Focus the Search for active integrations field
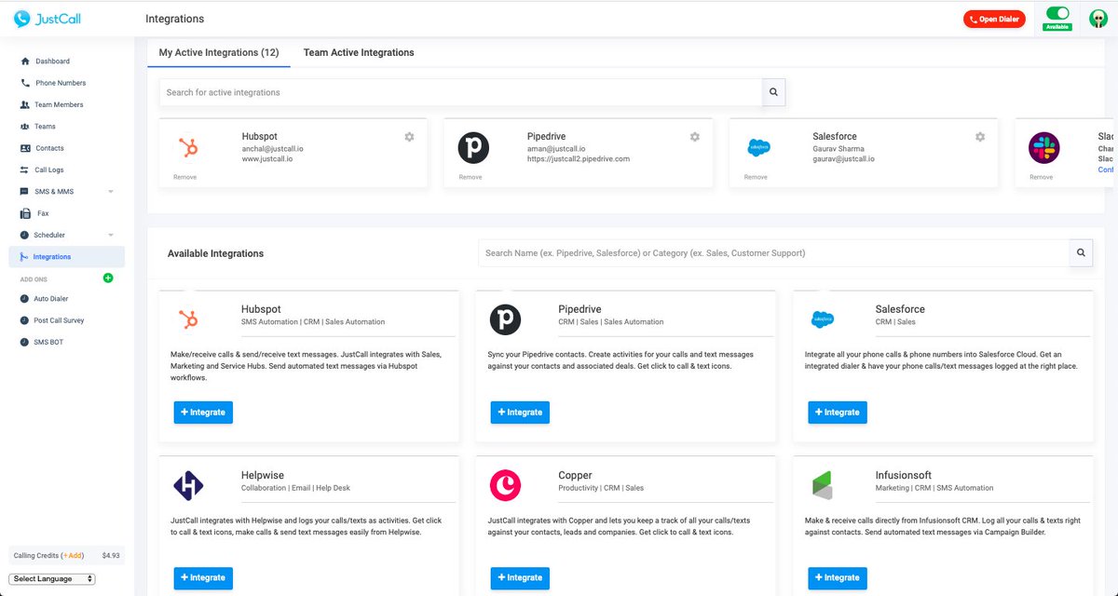Image resolution: width=1118 pixels, height=596 pixels. [460, 92]
